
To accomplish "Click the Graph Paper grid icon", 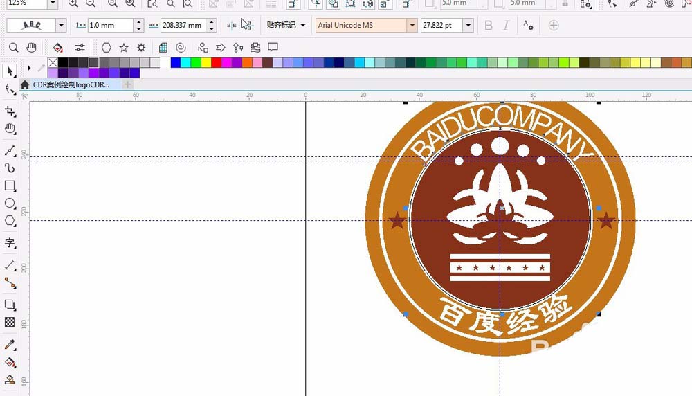I will tap(163, 47).
